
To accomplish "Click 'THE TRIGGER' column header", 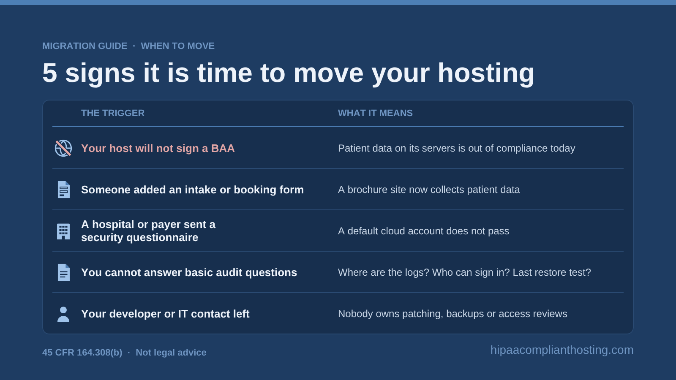I will 113,113.
